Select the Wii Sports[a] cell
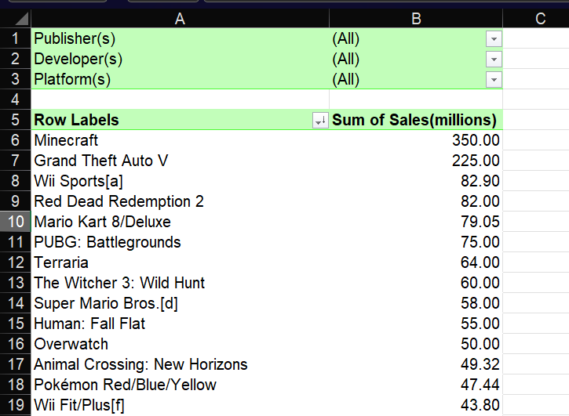This screenshot has height=416, width=569. coord(180,181)
